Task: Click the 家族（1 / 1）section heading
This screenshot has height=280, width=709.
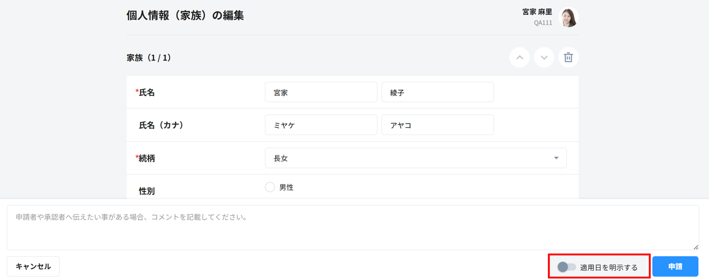Action: pos(149,58)
